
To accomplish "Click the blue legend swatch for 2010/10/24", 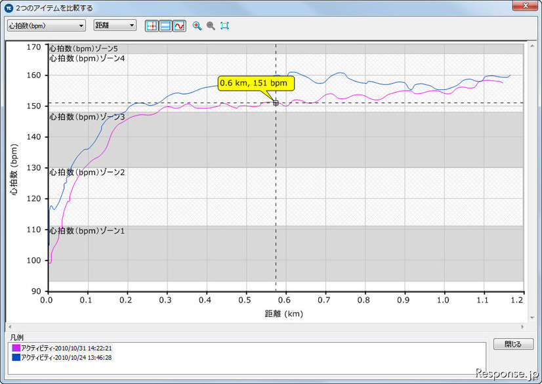I will tap(16, 357).
